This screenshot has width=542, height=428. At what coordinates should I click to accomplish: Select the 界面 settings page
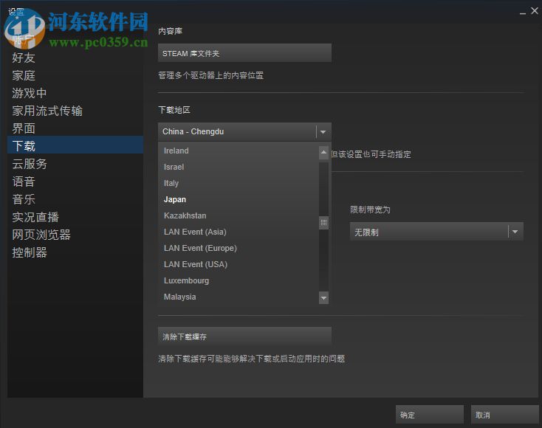(x=75, y=128)
